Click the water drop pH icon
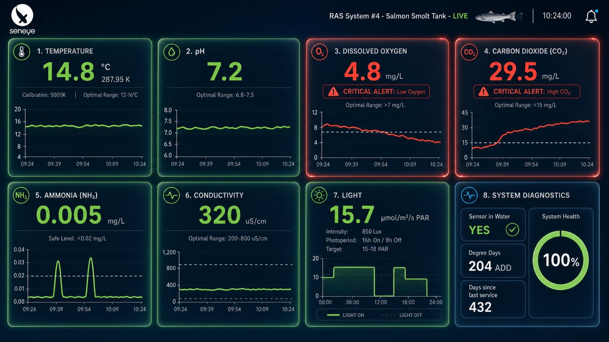Screen dimensions: 609x342 (172, 52)
